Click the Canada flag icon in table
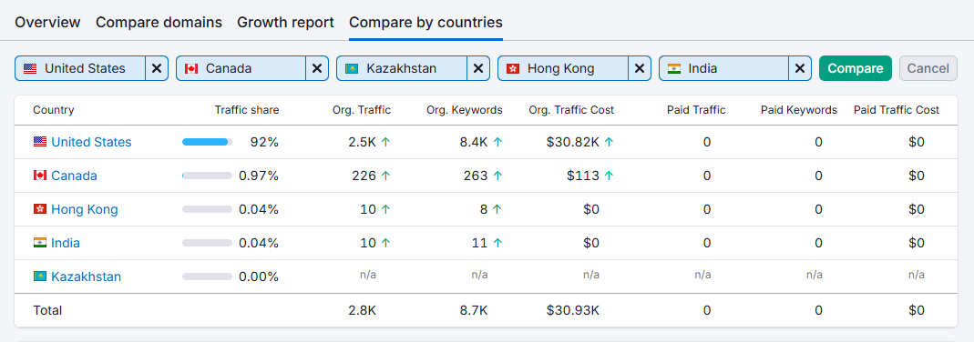The height and width of the screenshot is (342, 974). tap(40, 176)
